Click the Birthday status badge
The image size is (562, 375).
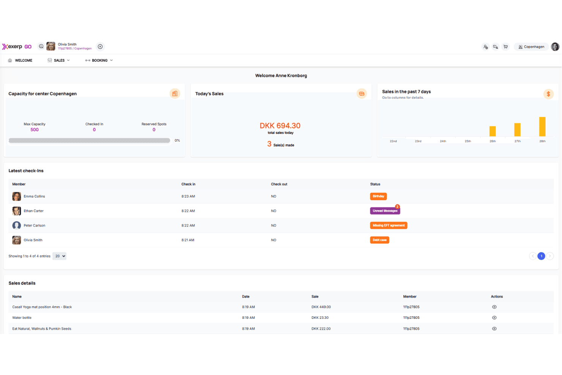378,196
